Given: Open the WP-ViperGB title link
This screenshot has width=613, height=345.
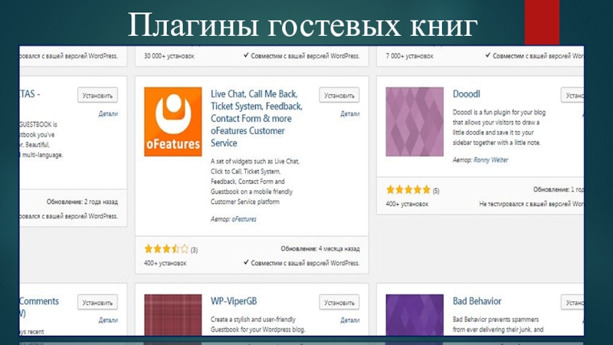Looking at the screenshot, I should tap(234, 301).
